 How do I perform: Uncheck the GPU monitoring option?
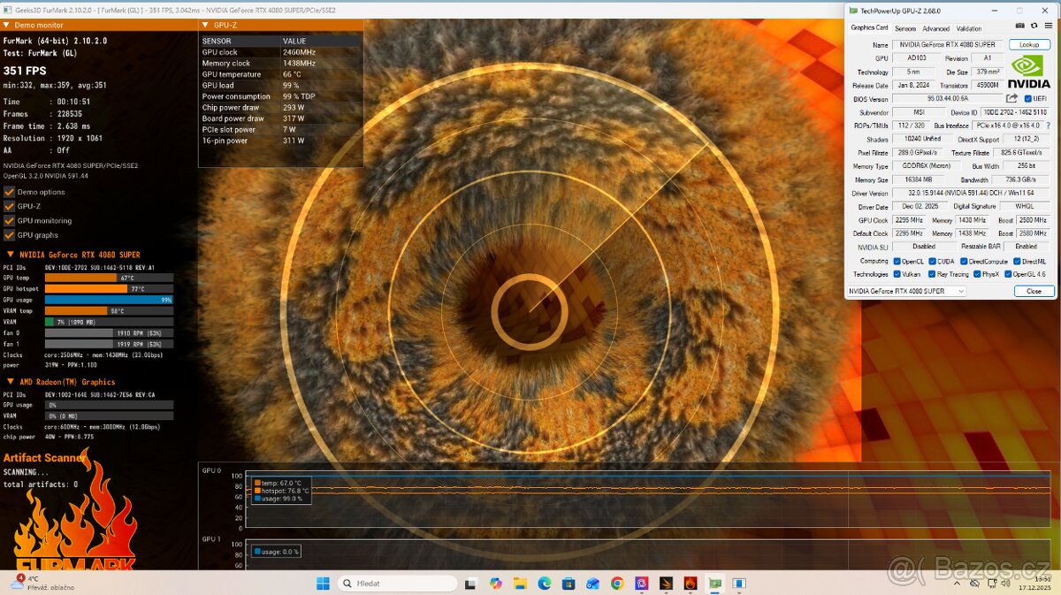8,220
